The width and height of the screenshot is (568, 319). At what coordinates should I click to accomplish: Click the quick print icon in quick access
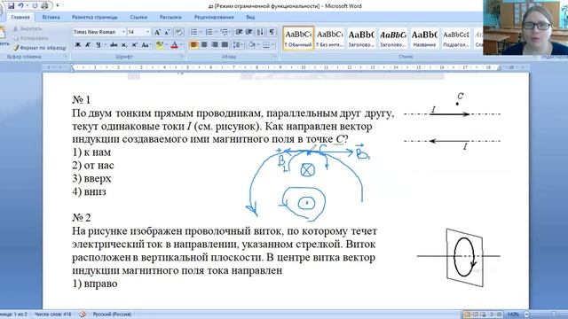click(x=44, y=6)
